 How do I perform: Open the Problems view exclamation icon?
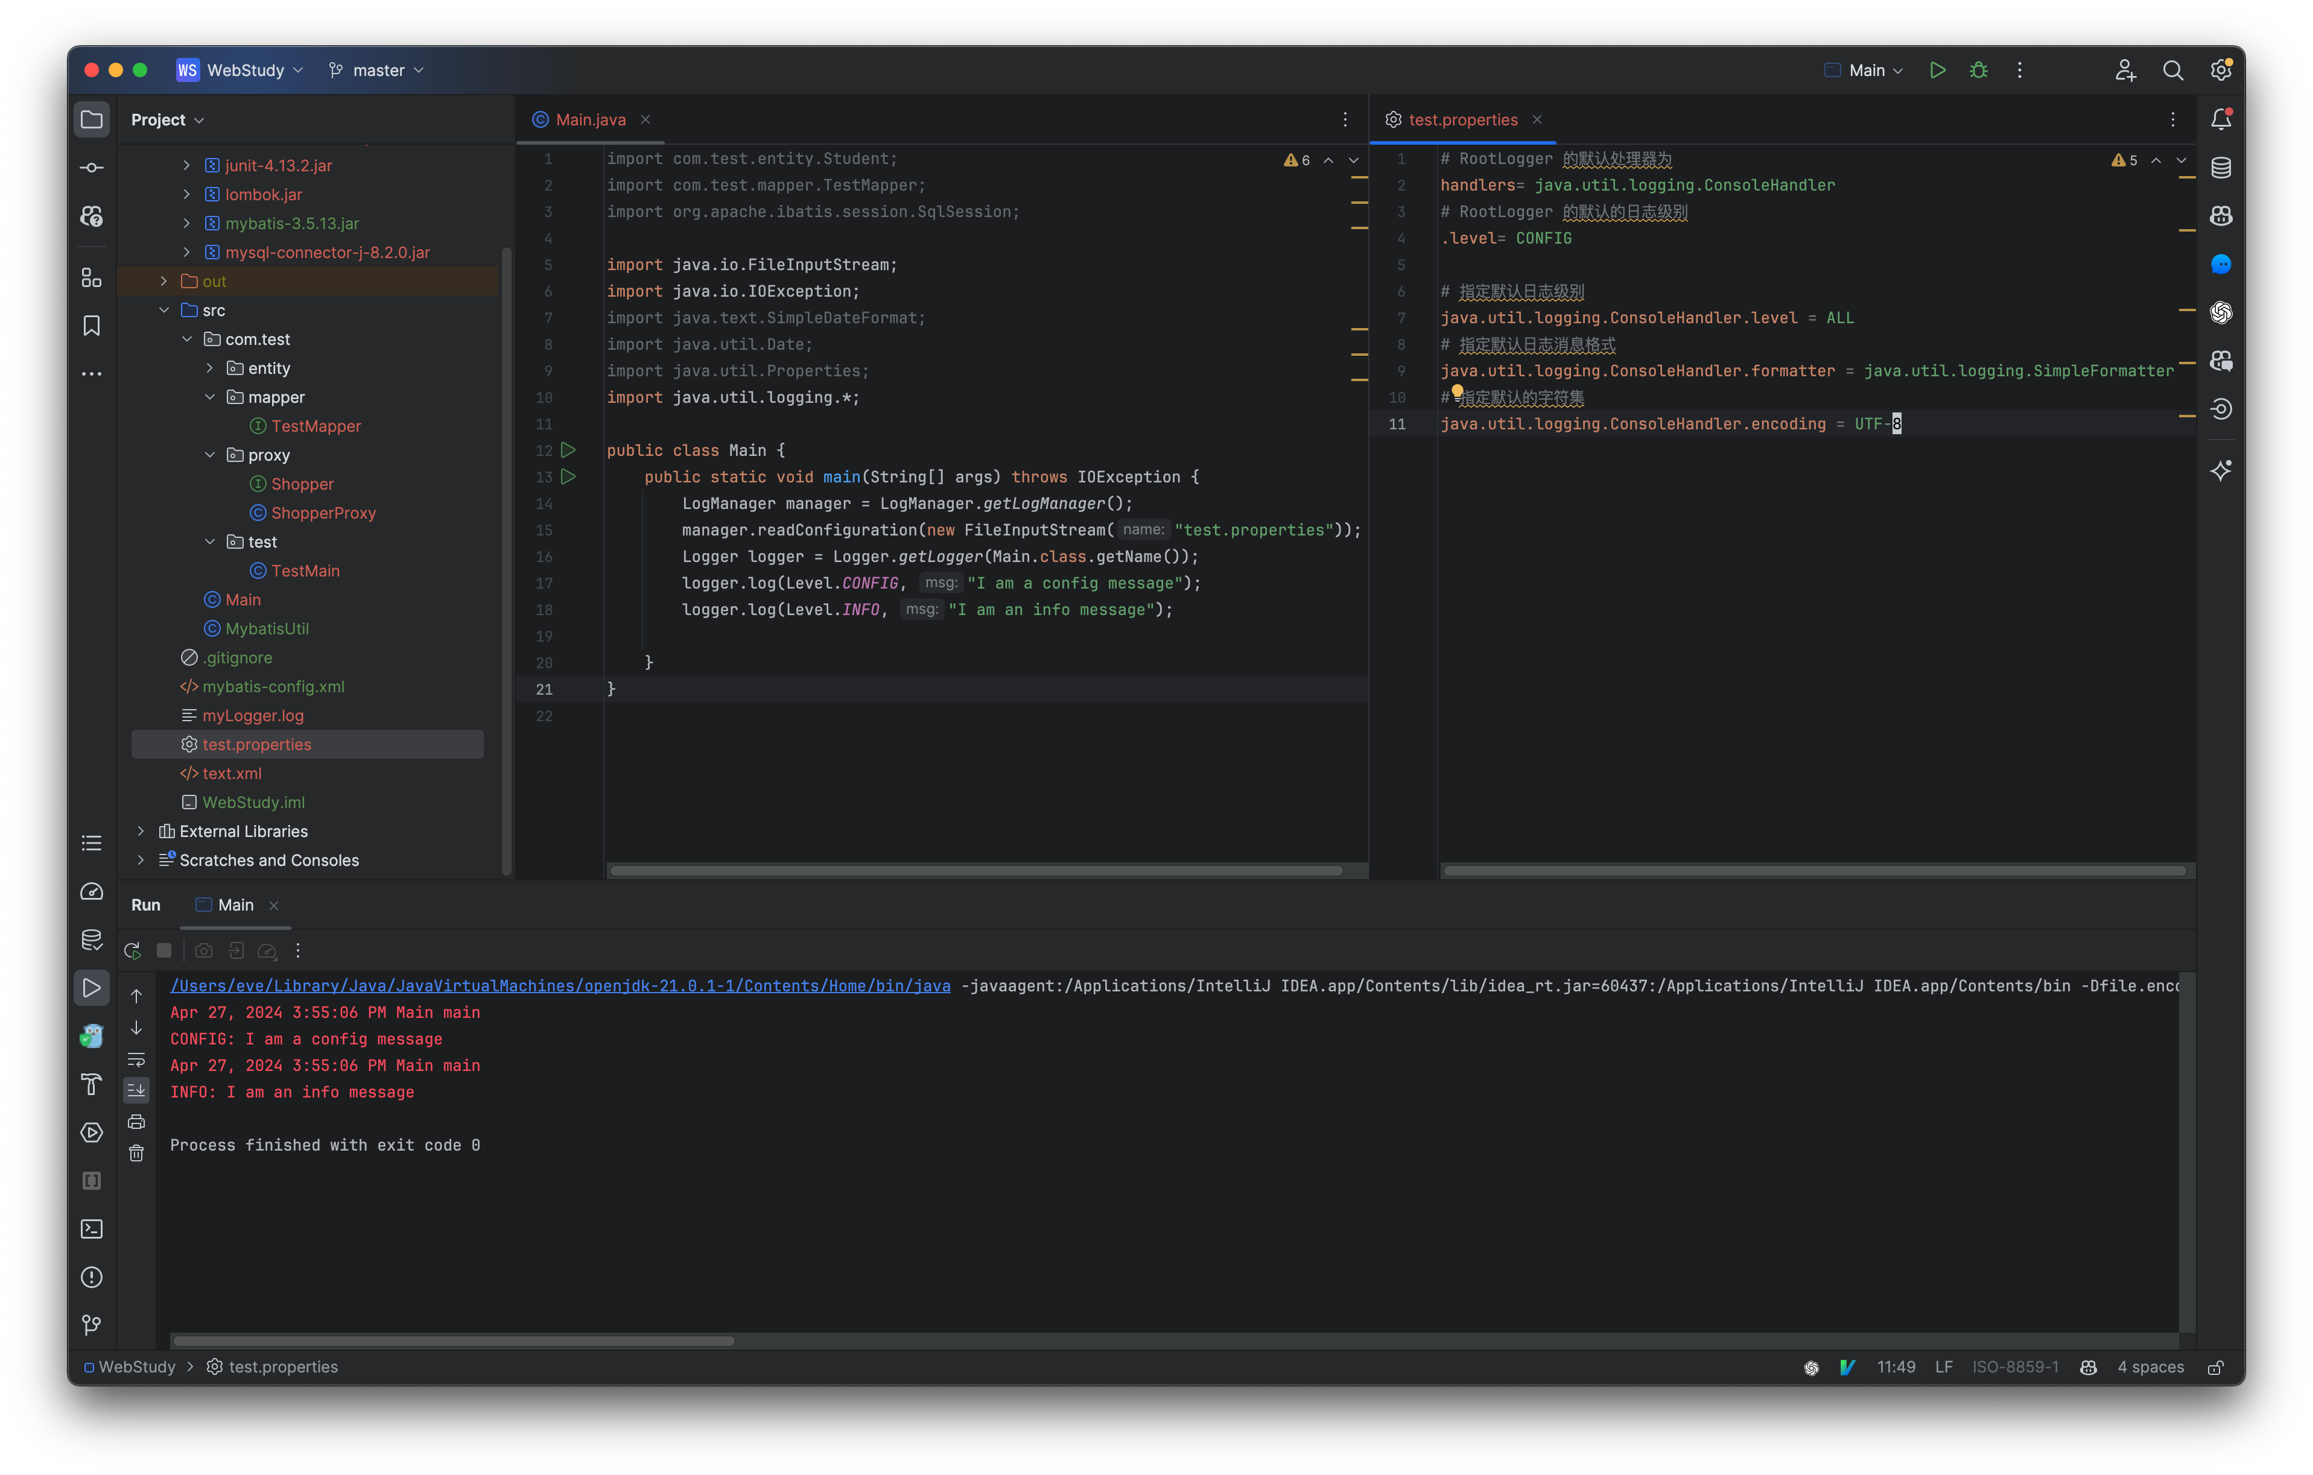91,1277
